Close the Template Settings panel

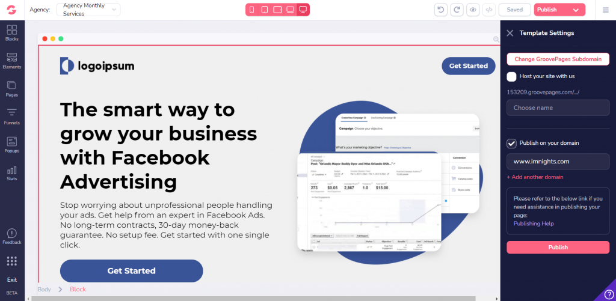pos(510,33)
